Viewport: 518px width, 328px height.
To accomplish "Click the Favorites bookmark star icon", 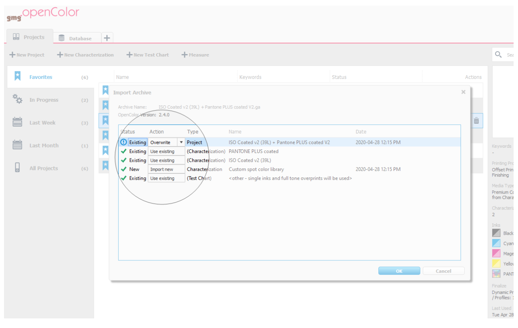I will coord(17,76).
